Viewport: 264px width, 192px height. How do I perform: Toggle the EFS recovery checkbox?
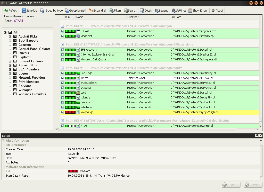pos(63,50)
